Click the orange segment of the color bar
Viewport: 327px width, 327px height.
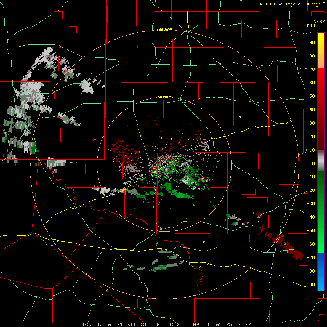point(321,61)
